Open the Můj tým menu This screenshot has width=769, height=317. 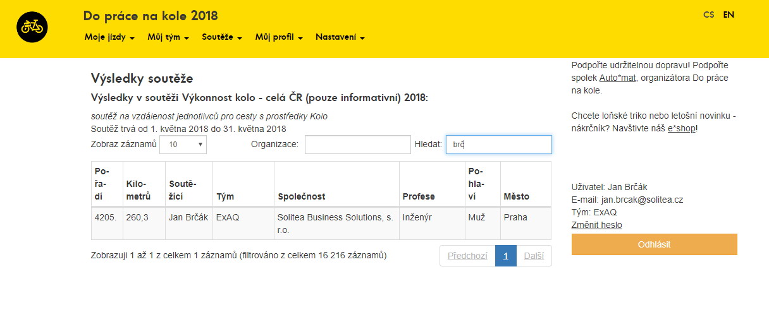[x=168, y=37]
